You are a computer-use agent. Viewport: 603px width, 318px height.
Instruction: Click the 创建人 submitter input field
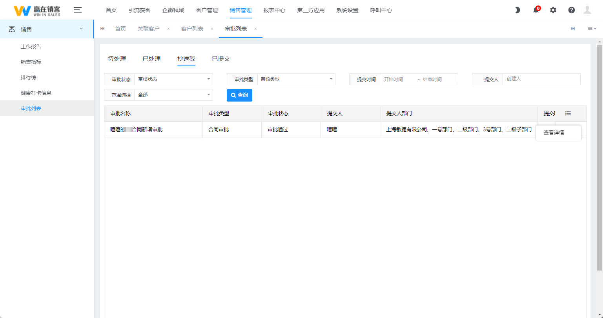coord(541,79)
